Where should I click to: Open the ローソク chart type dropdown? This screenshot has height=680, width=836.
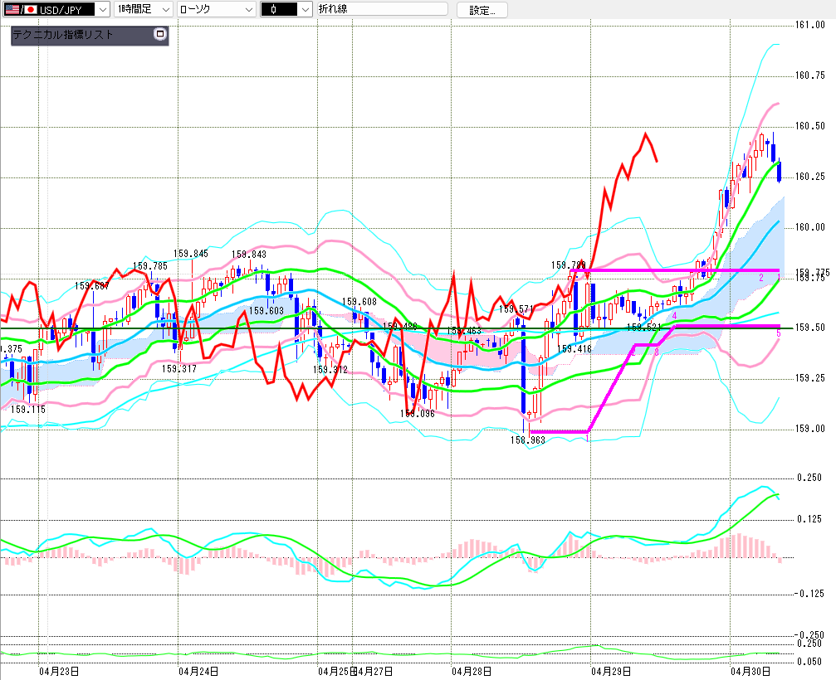pyautogui.click(x=247, y=10)
